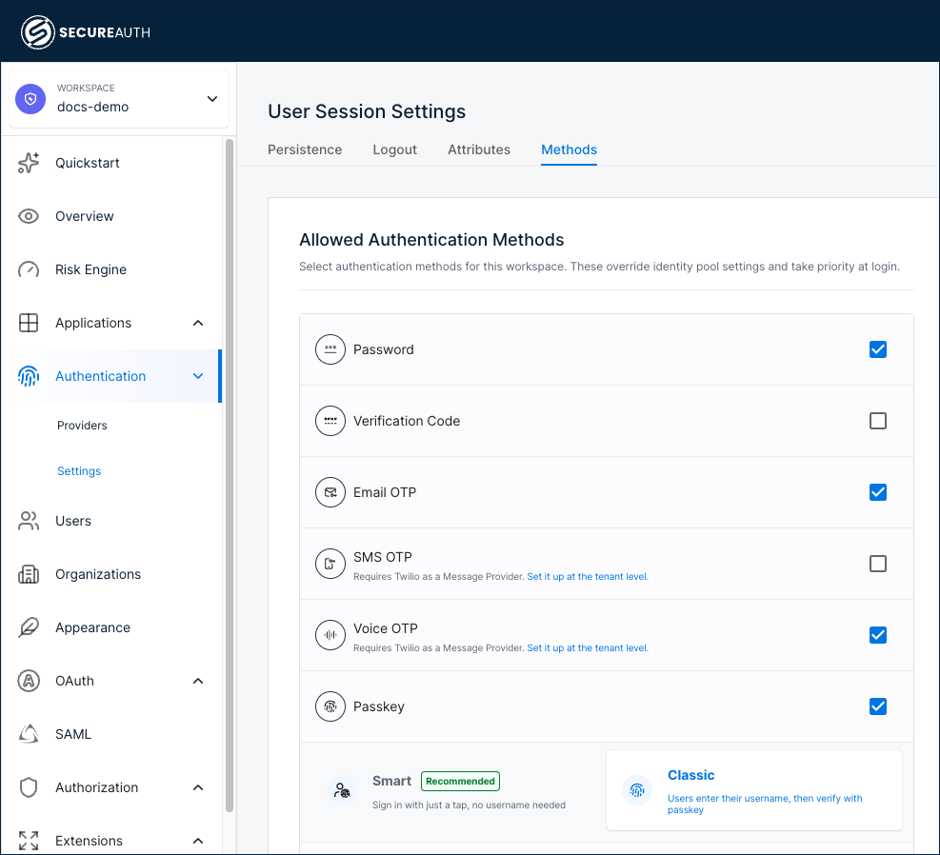940x855 pixels.
Task: Uncheck the Password authentication method
Action: click(x=877, y=349)
